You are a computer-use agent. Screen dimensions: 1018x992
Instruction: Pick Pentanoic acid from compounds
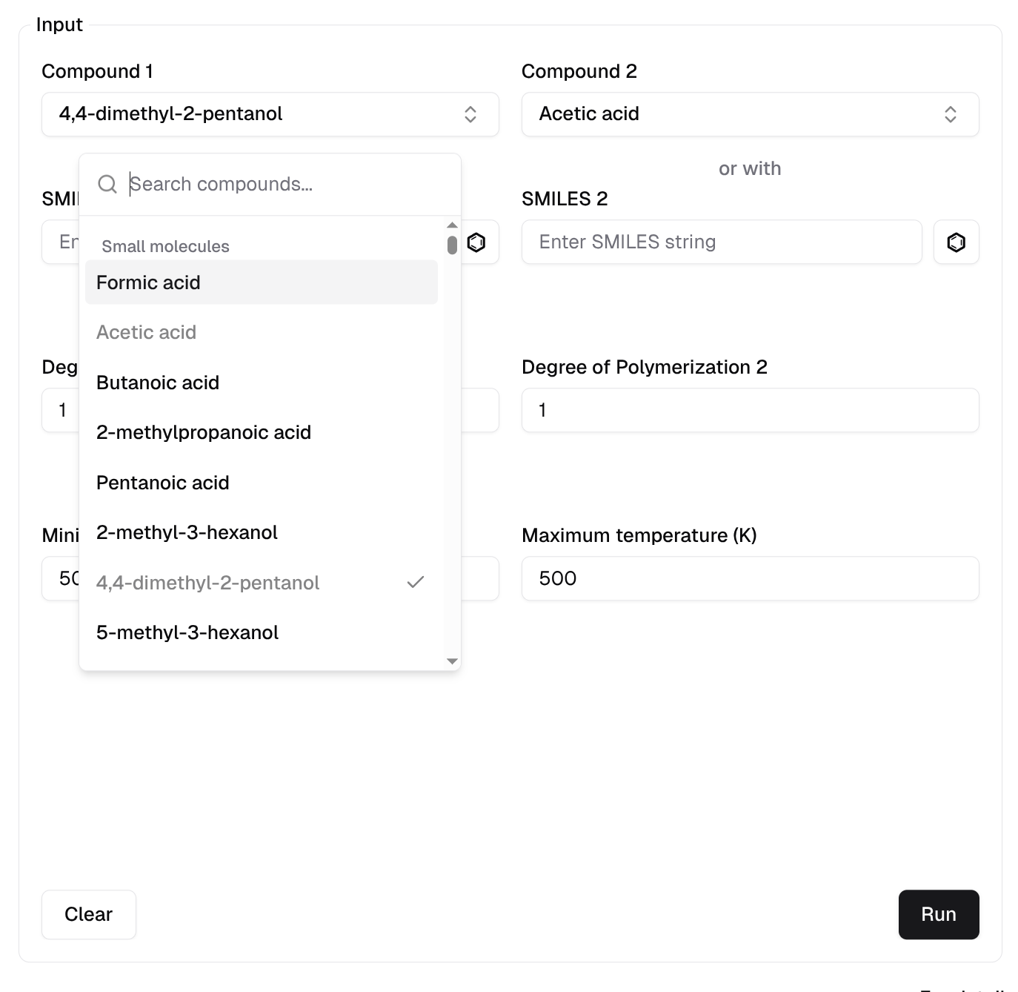(x=163, y=483)
